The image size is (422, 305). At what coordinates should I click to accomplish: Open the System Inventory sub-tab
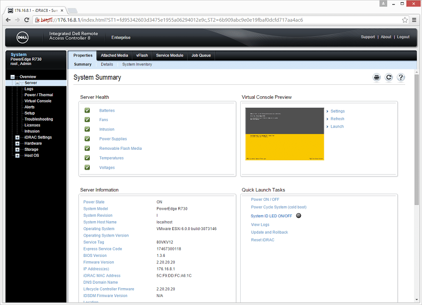(x=137, y=64)
